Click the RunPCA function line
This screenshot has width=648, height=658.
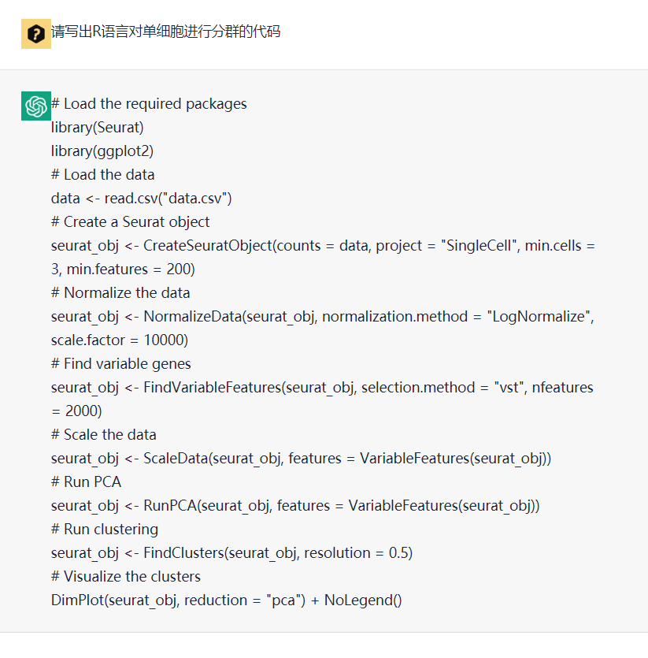(x=295, y=505)
